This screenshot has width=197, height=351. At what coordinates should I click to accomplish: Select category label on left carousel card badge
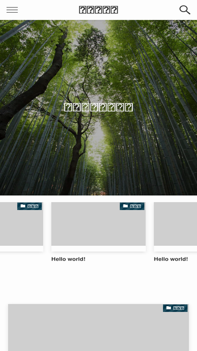[x=33, y=206]
